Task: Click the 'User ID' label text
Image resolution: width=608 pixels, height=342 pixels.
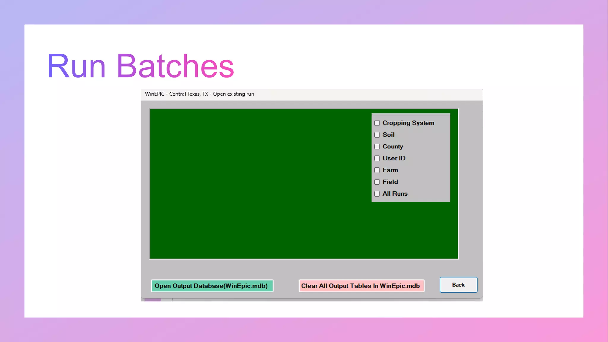Action: tap(394, 158)
